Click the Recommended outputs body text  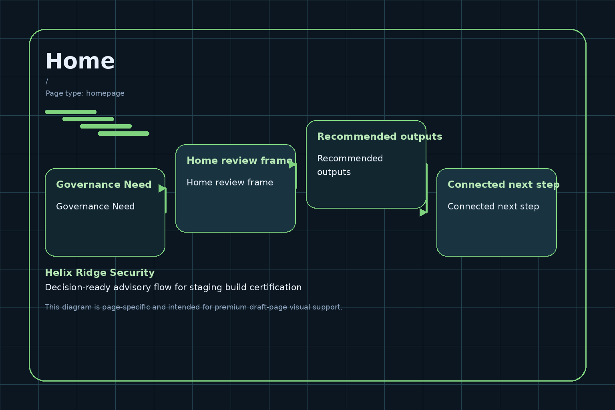pyautogui.click(x=350, y=165)
